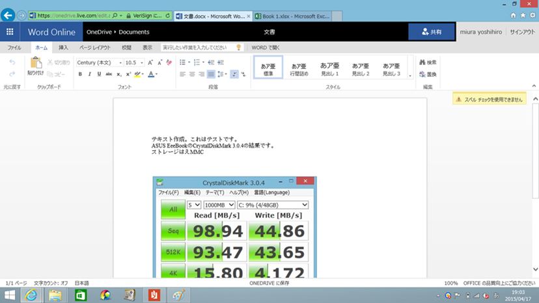Click the Copy (コピー) icon

pyautogui.click(x=50, y=74)
